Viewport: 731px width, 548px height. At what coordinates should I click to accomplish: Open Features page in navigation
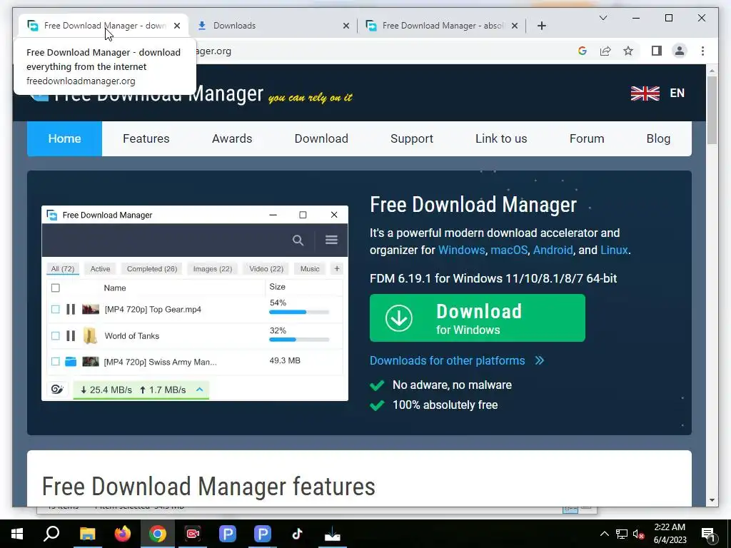[146, 139]
